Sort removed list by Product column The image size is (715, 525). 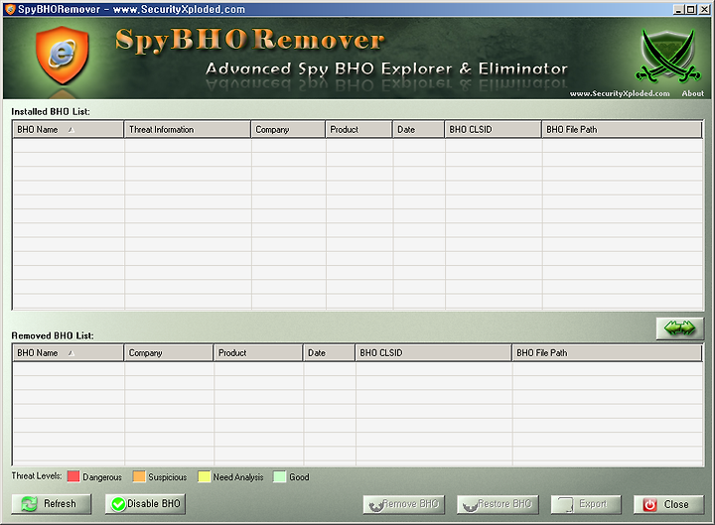pyautogui.click(x=258, y=352)
